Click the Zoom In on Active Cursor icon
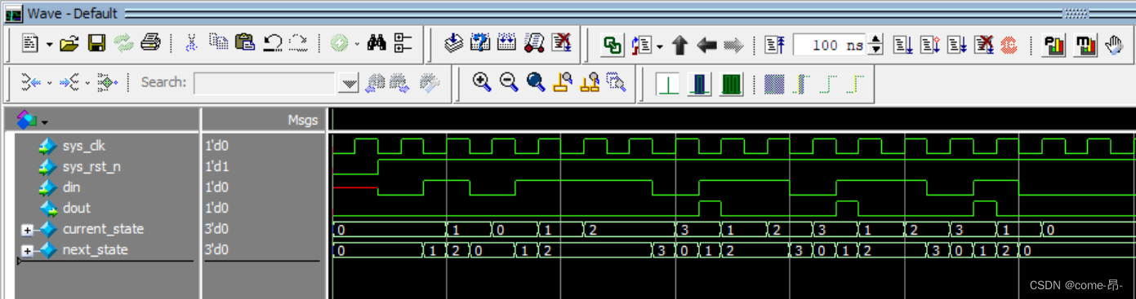 562,81
